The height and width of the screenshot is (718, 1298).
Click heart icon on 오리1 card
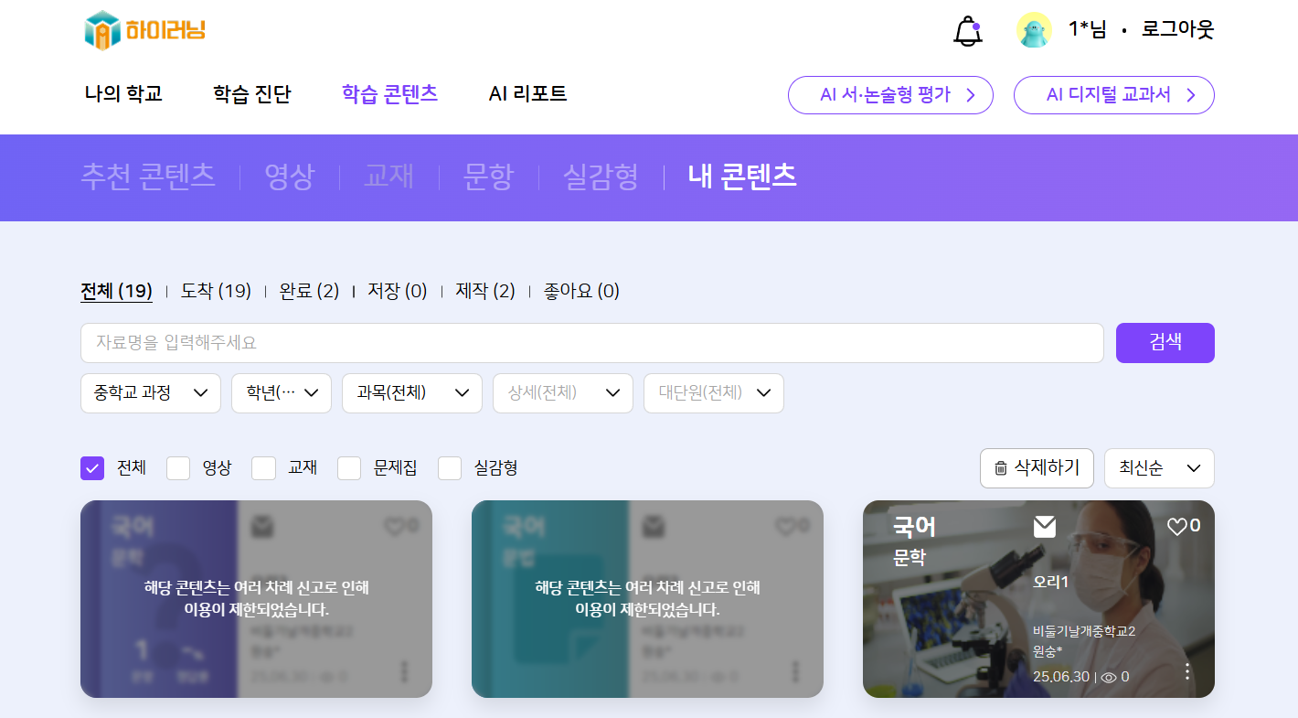tap(1176, 526)
